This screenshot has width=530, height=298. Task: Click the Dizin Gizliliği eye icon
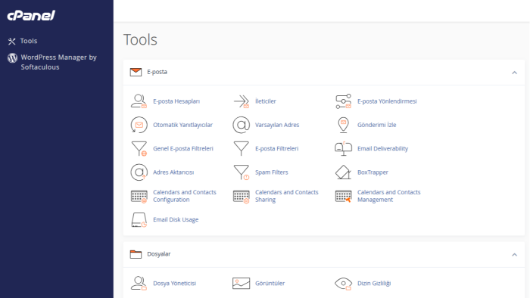pos(344,283)
